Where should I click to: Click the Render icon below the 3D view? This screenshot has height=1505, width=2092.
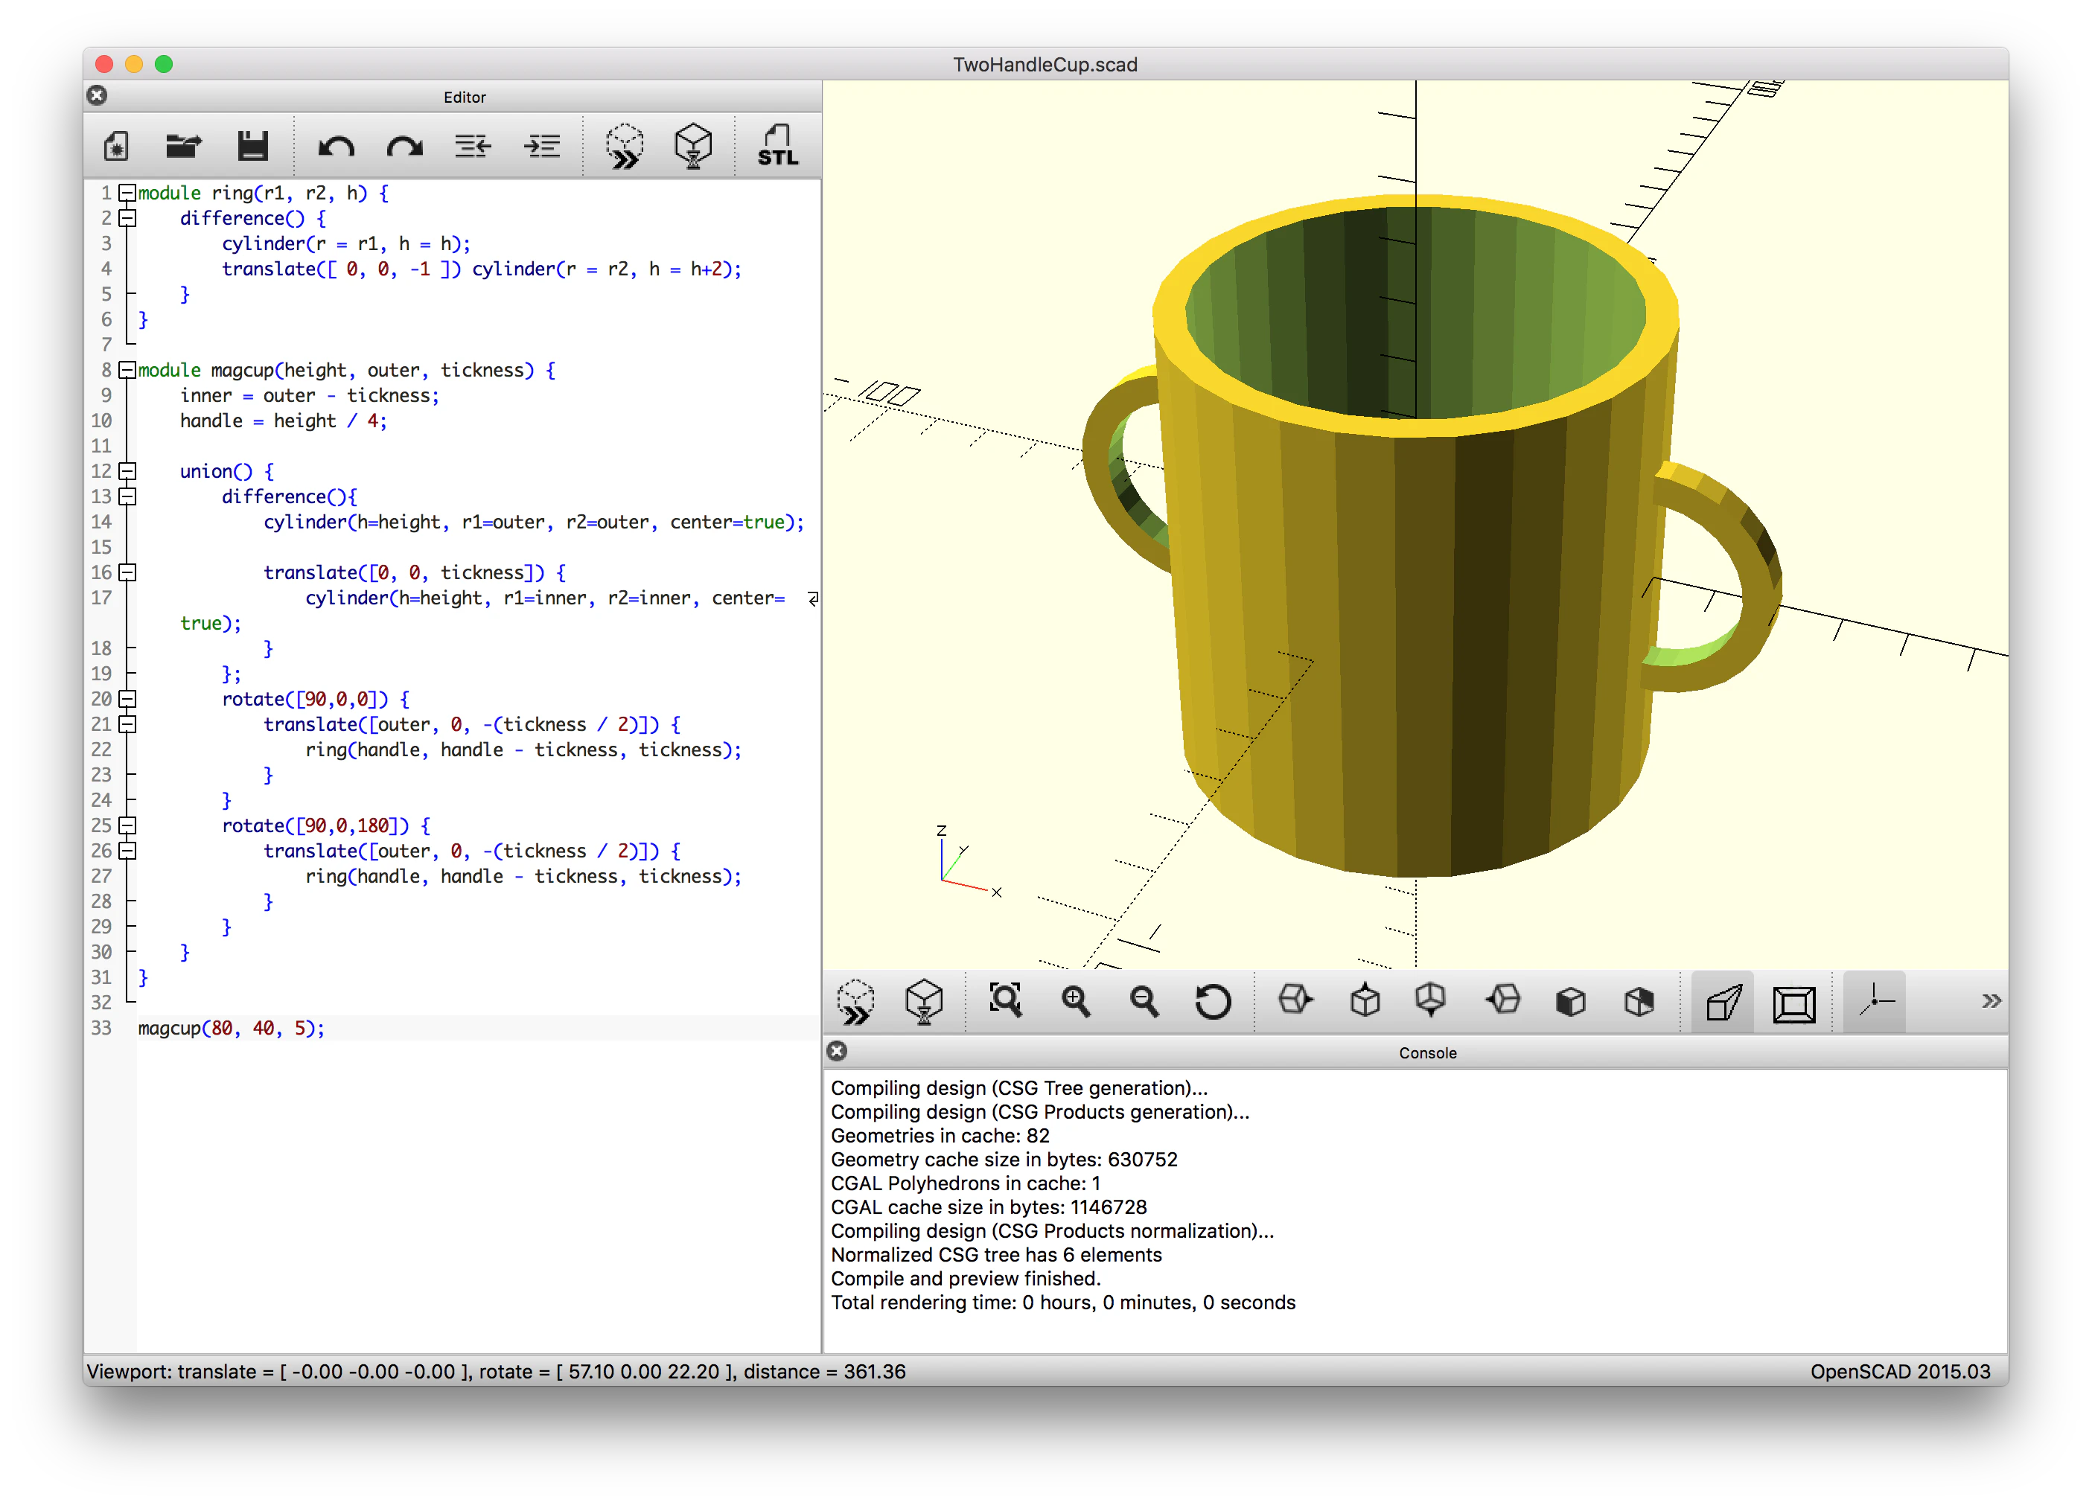(x=924, y=1003)
